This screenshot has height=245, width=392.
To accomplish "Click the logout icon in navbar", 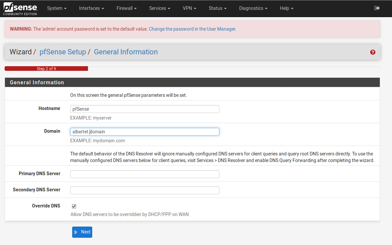I will [377, 8].
